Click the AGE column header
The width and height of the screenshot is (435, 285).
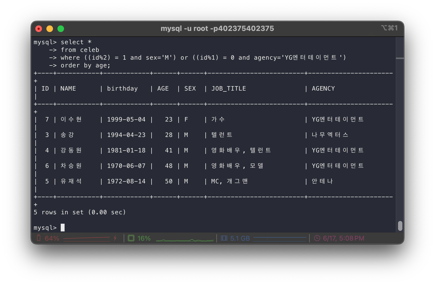pyautogui.click(x=163, y=88)
